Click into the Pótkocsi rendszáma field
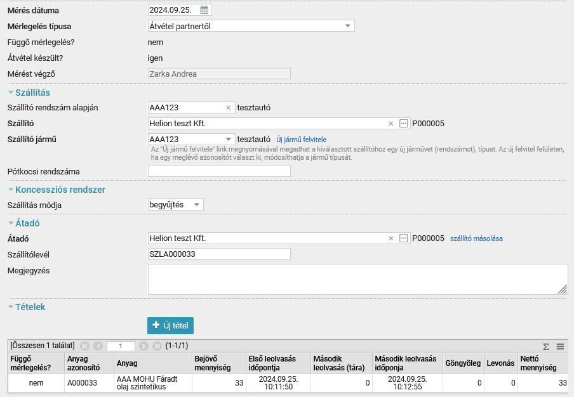This screenshot has height=397, width=574. 219,171
